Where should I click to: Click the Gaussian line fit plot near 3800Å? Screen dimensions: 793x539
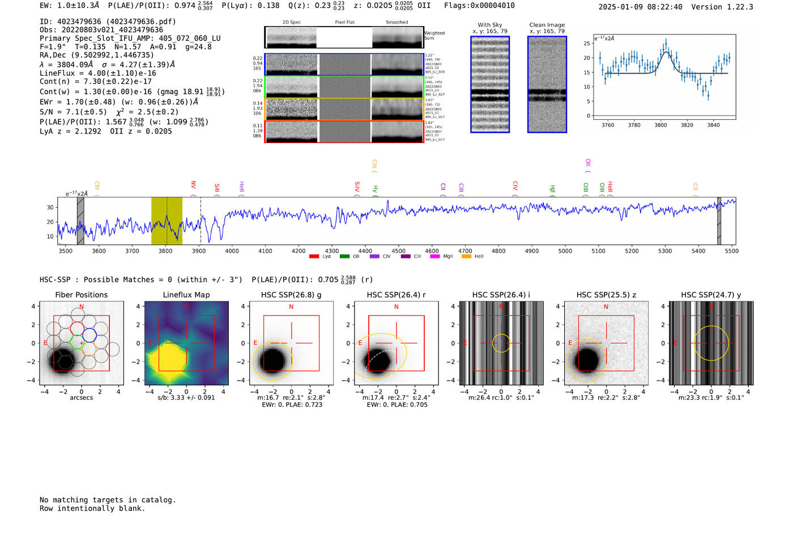point(664,77)
